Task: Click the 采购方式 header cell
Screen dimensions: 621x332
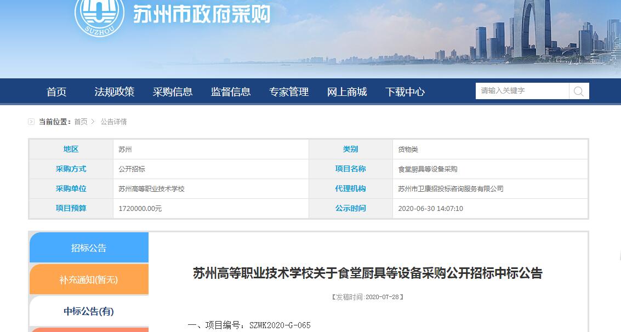Action: coord(71,169)
